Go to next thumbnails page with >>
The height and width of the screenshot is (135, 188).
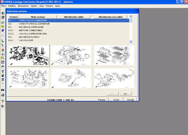point(125,94)
